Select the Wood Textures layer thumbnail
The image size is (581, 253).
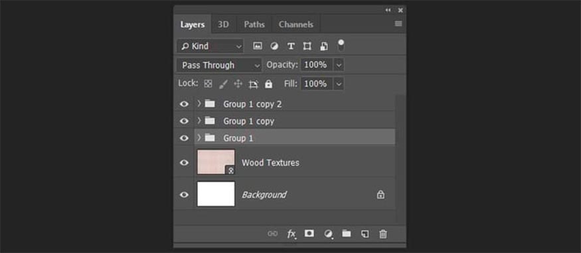pos(216,162)
